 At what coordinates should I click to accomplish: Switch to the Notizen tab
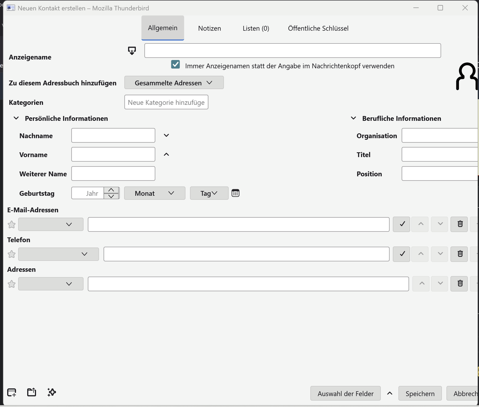pyautogui.click(x=209, y=28)
